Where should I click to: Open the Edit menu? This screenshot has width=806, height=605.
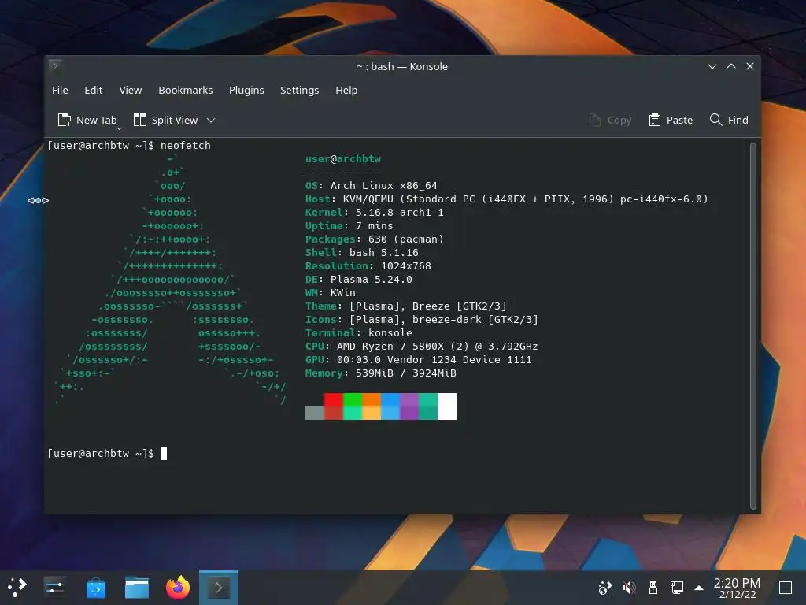pyautogui.click(x=93, y=90)
